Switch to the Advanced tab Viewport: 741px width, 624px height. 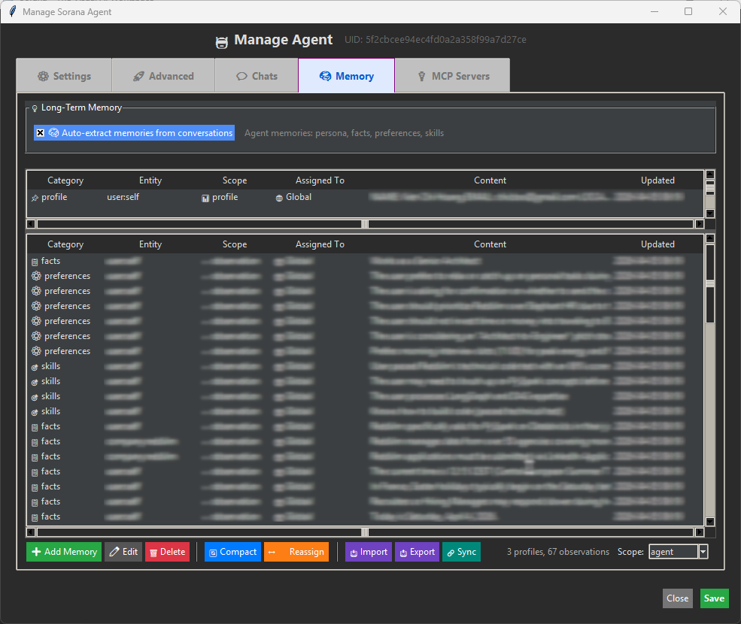tap(162, 75)
